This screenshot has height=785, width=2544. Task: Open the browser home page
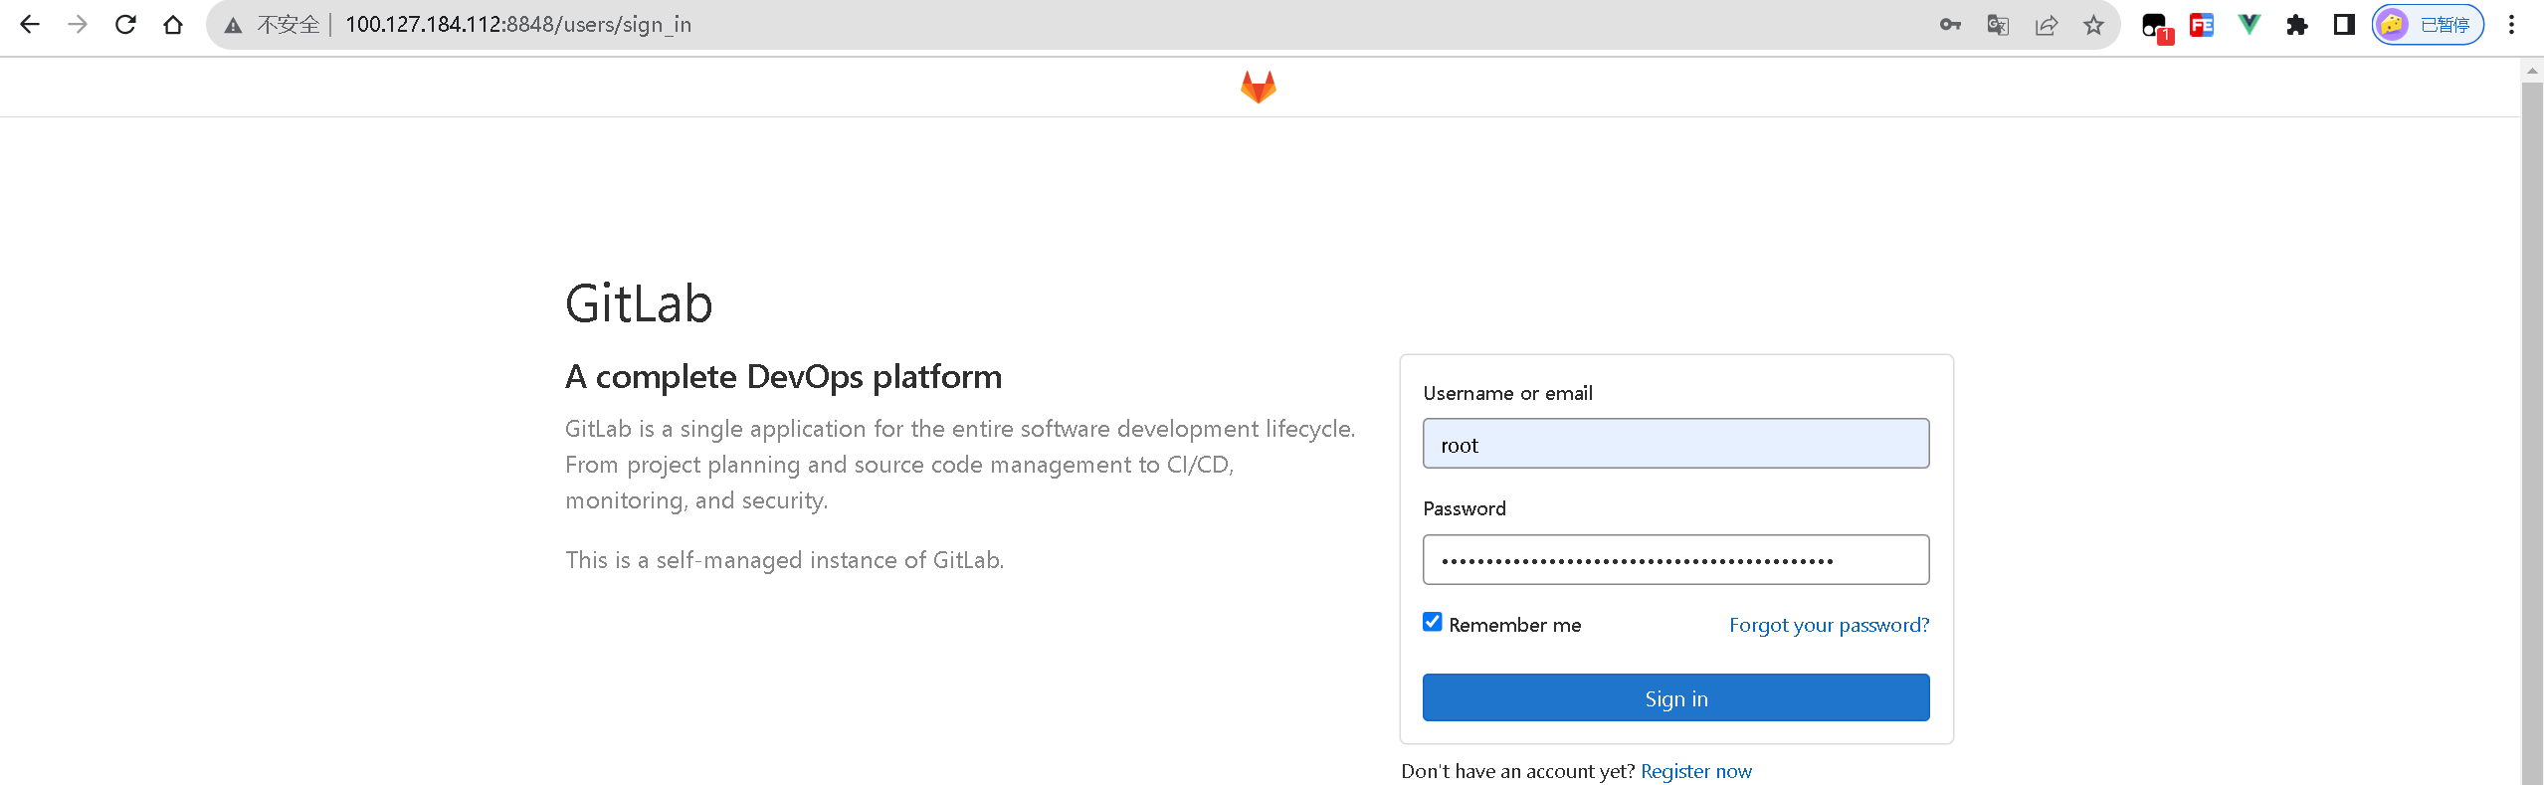(173, 25)
